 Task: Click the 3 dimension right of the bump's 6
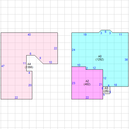(x=110, y=33)
